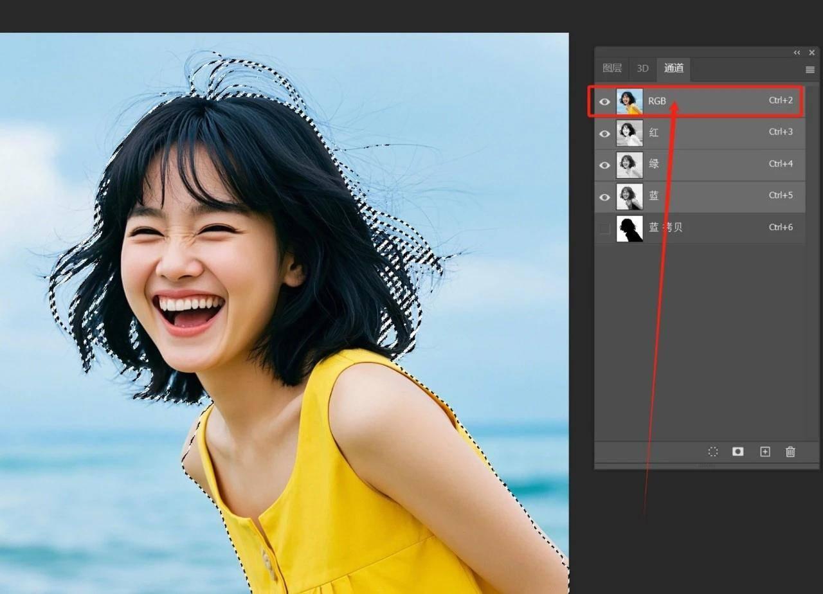Screen dimensions: 823x594
Task: Select the 通道 tab
Action: pos(673,68)
